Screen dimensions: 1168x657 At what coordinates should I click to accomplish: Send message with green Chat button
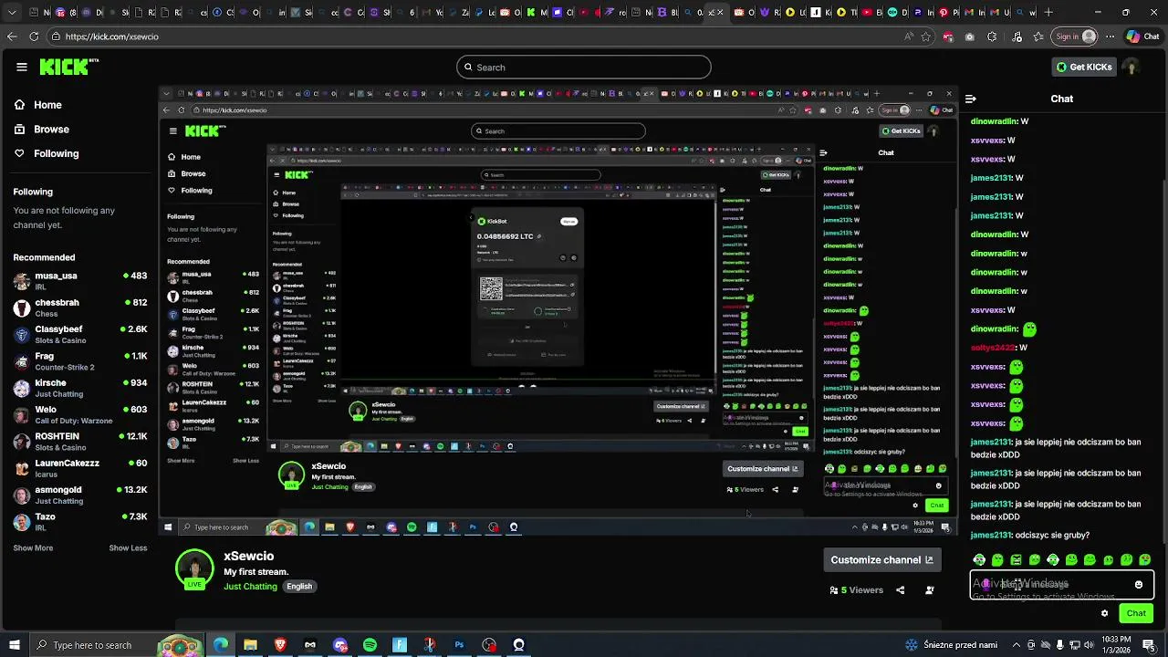coord(1136,613)
